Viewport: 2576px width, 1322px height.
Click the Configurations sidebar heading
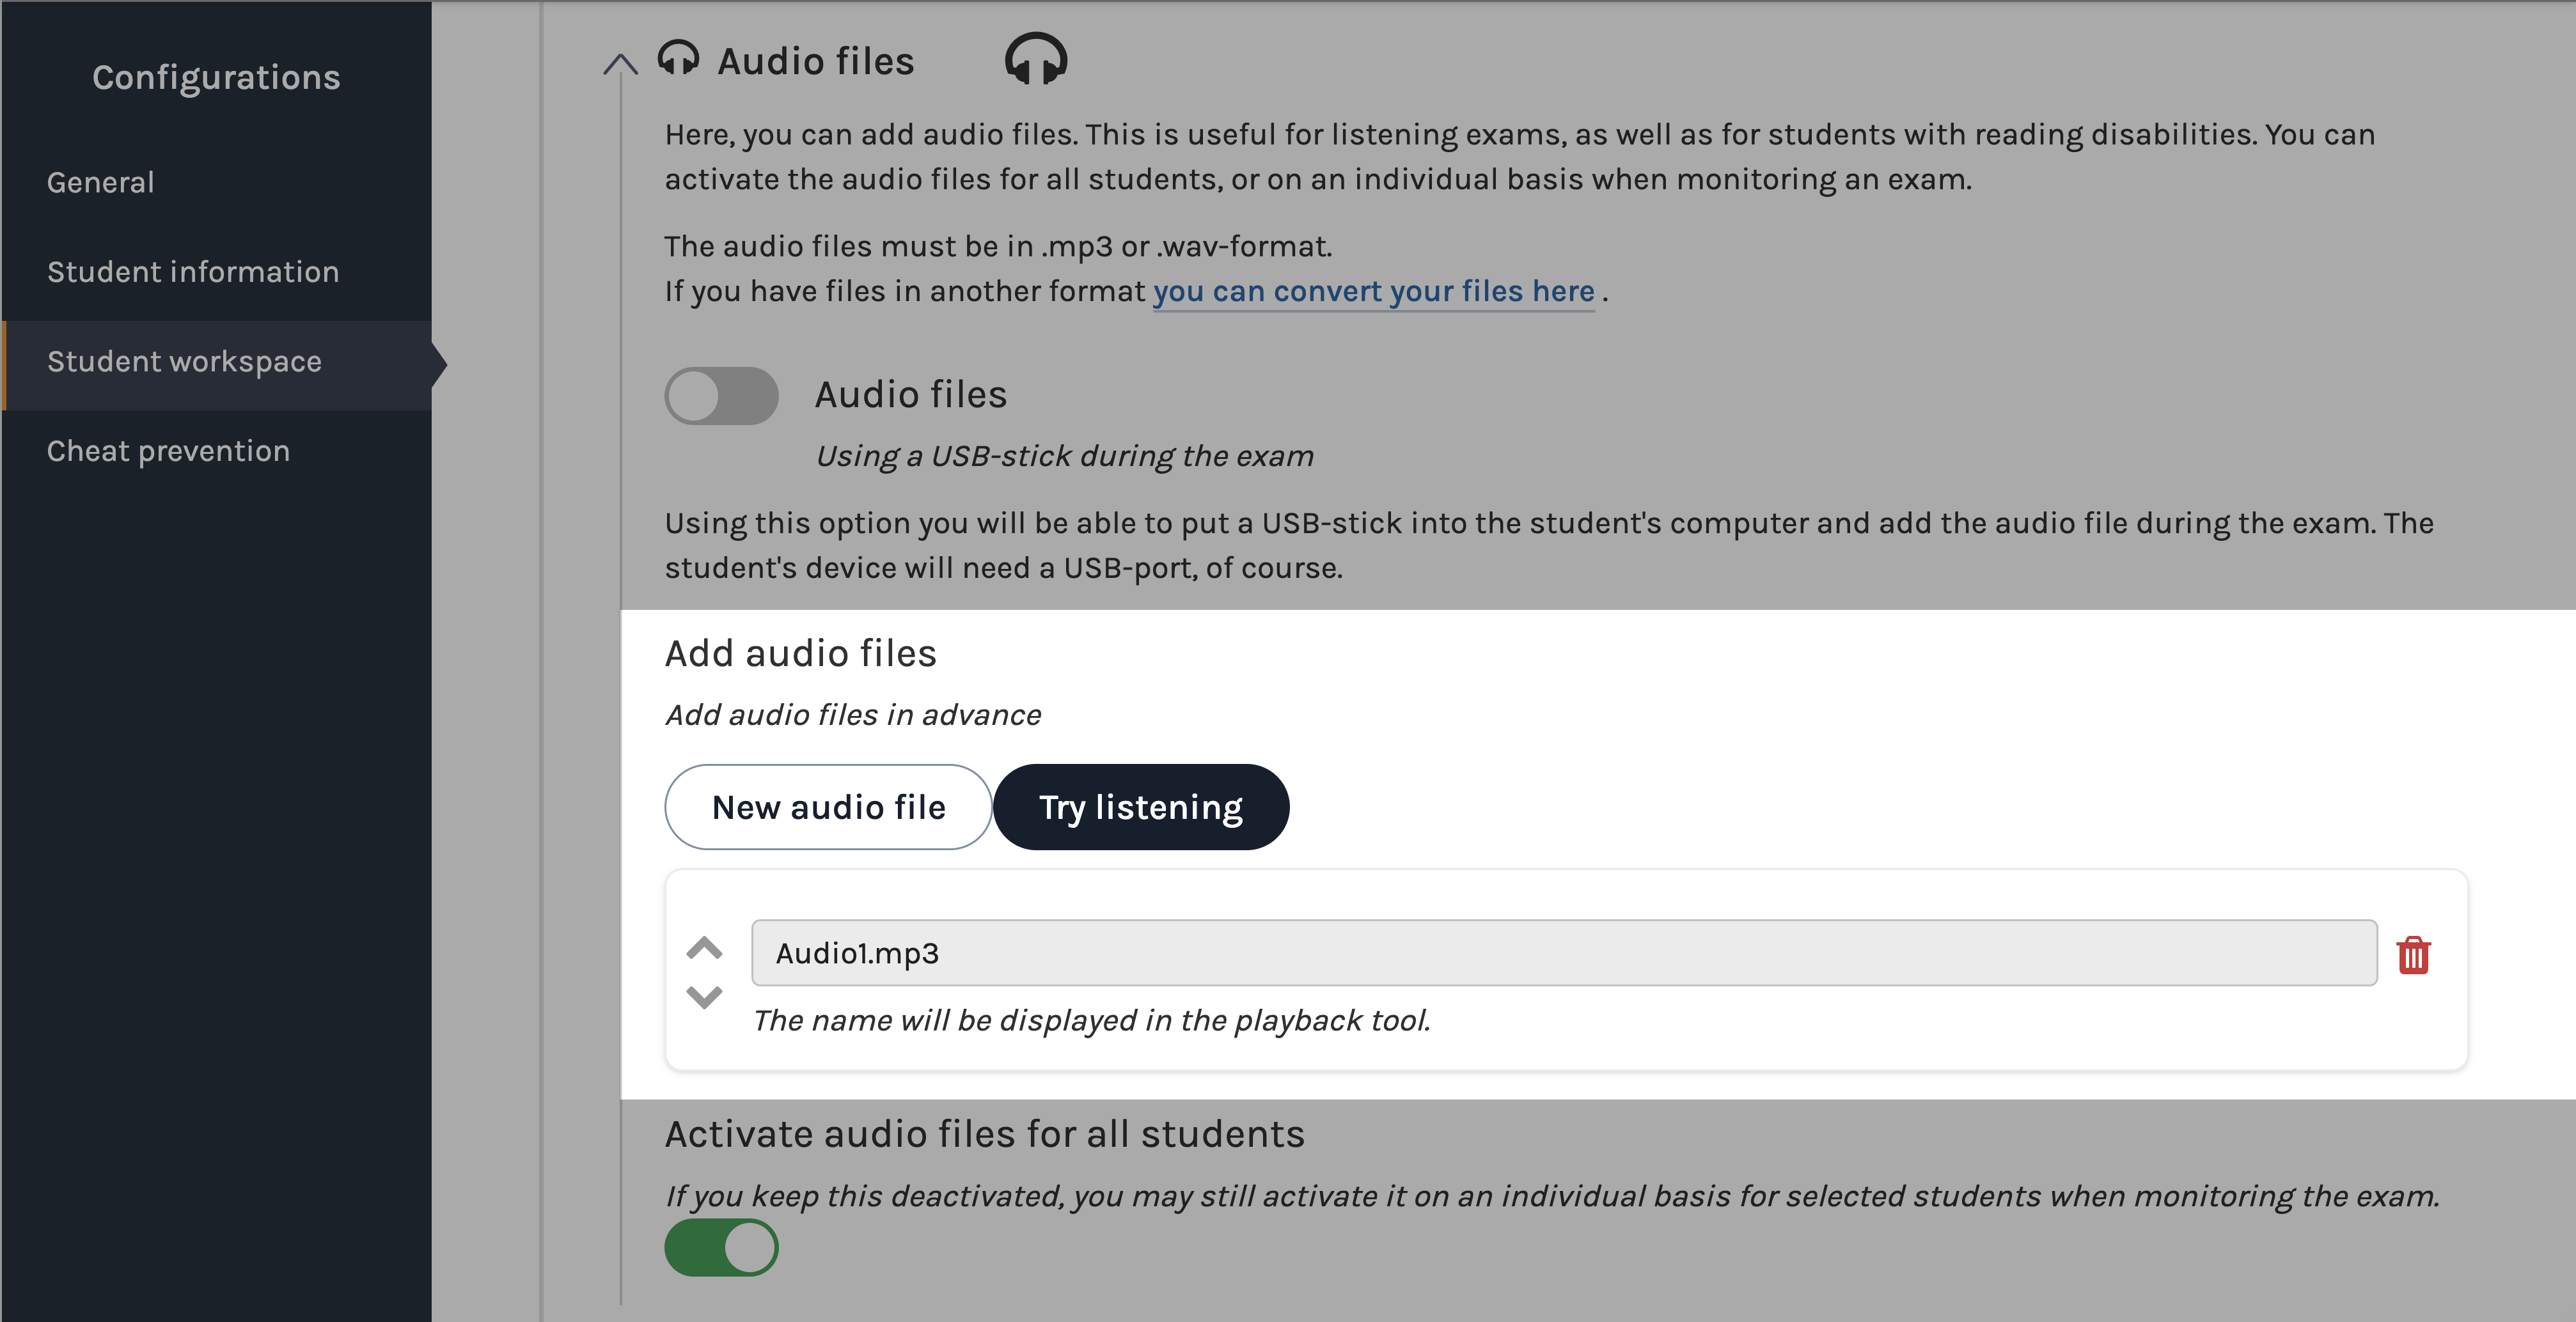[x=216, y=77]
